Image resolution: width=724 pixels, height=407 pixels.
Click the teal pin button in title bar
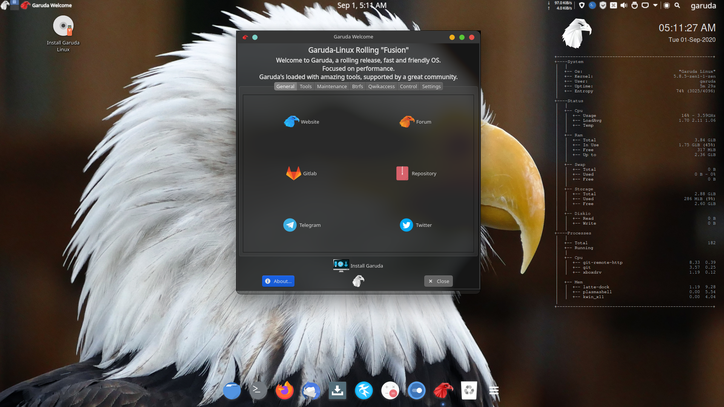[x=255, y=37]
